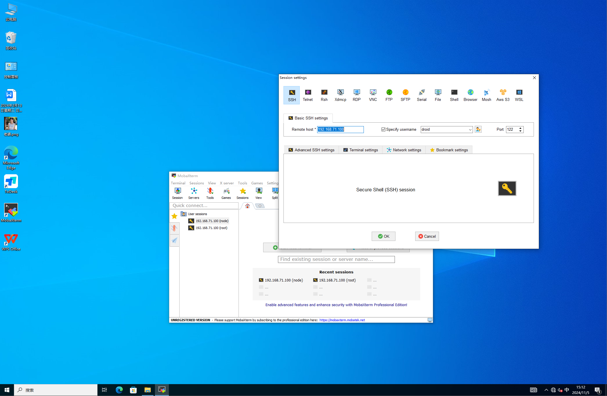The image size is (607, 396).
Task: Open Microsoft Edge from the taskbar
Action: coord(119,390)
